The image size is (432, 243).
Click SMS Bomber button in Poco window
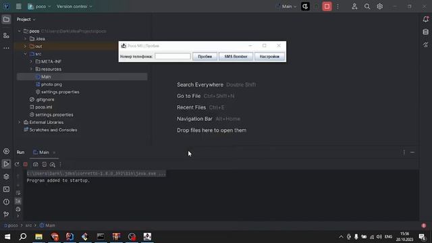tap(236, 57)
